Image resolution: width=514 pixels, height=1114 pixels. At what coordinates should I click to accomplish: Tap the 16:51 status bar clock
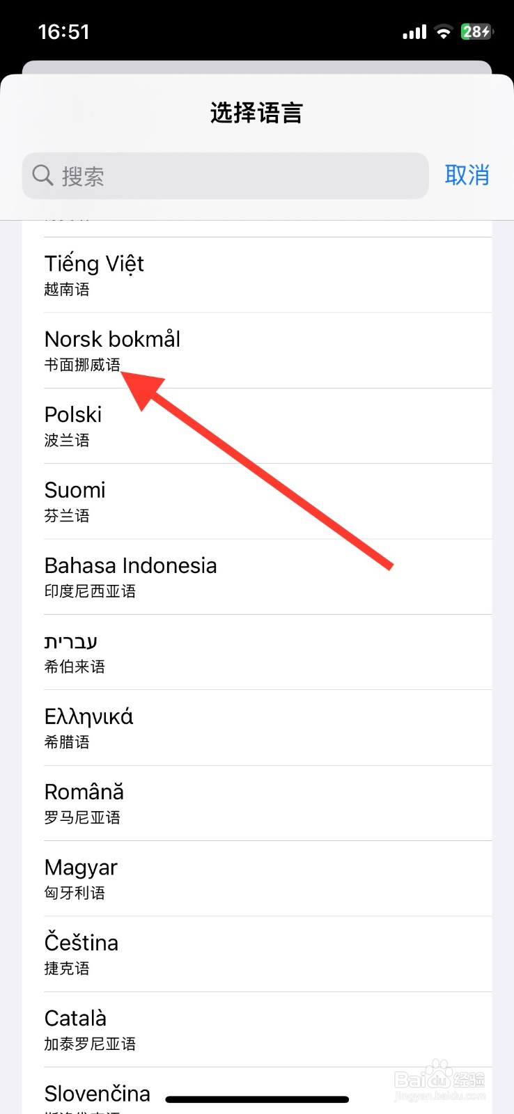coord(63,32)
